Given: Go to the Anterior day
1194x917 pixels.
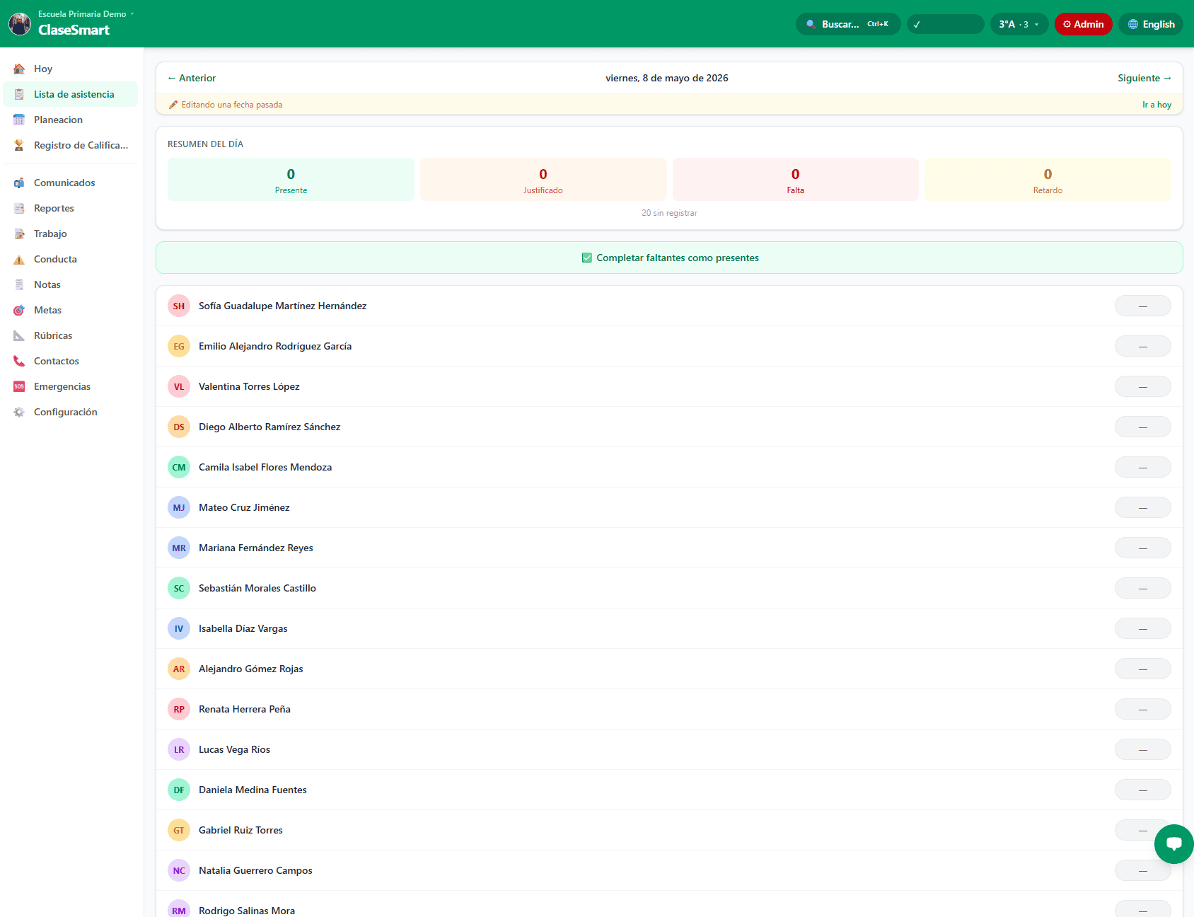Looking at the screenshot, I should pos(192,78).
